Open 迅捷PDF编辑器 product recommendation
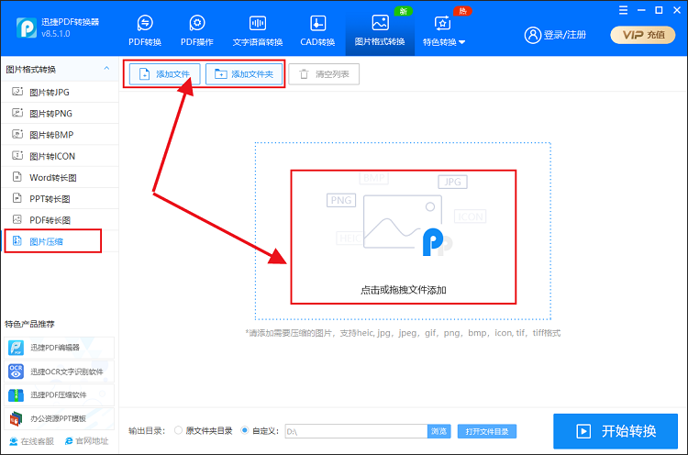The width and height of the screenshot is (688, 455). pos(60,348)
